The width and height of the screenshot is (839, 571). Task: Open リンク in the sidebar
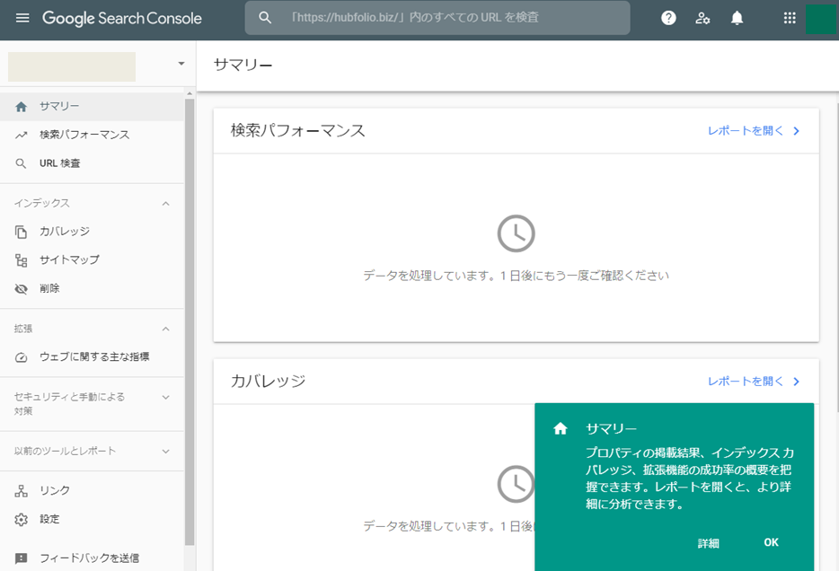click(x=92, y=490)
